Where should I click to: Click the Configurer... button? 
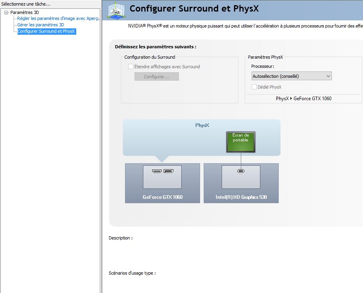click(157, 77)
